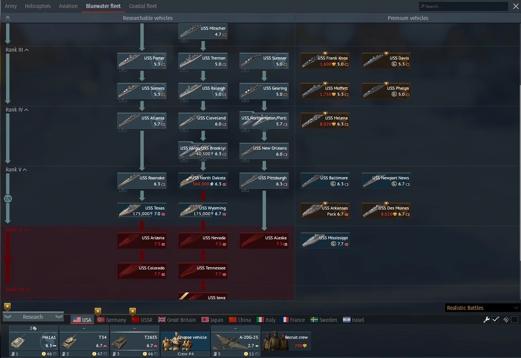Select the locked USS Nevada card
The width and height of the screenshot is (521, 358).
point(202,241)
